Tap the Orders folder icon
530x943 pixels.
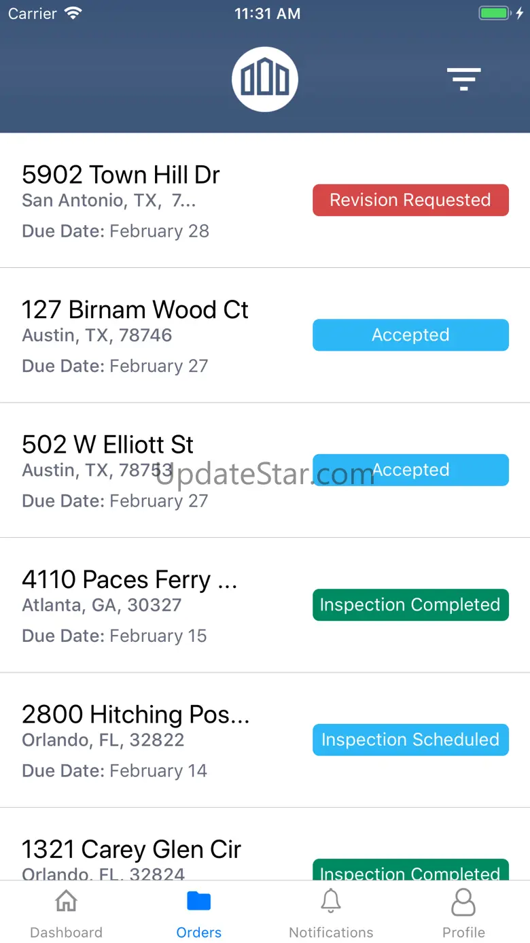(198, 902)
